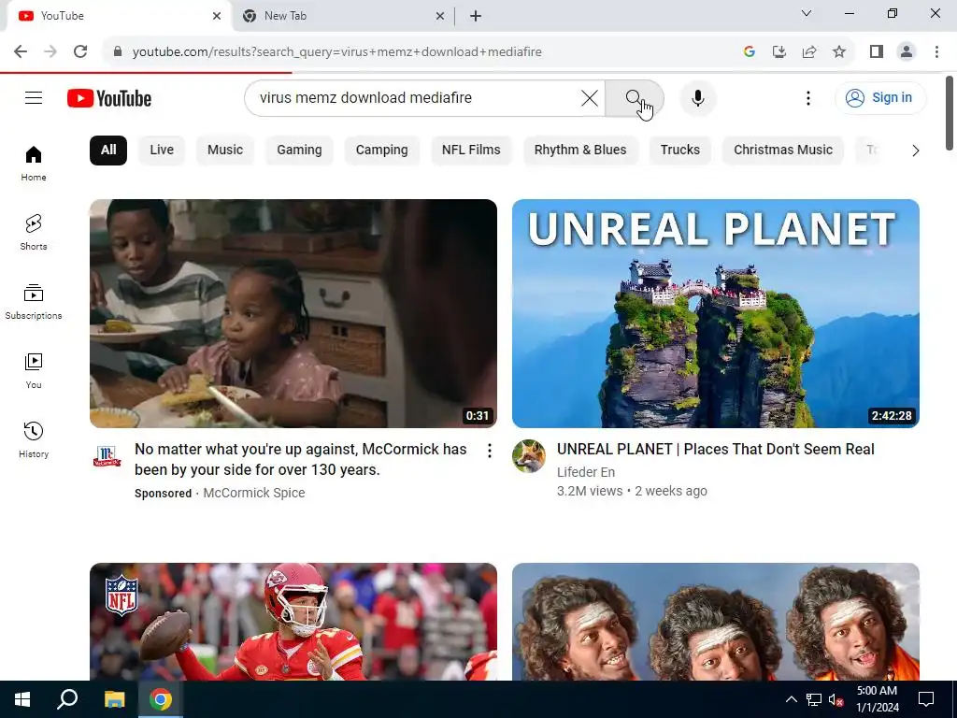Click the Google icon in address bar
This screenshot has width=957, height=718.
749,51
